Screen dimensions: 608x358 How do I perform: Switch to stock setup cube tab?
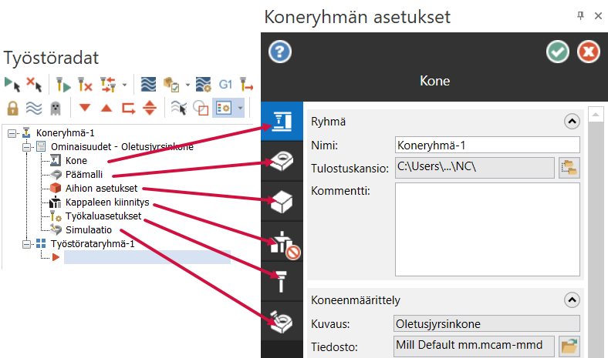click(x=282, y=201)
